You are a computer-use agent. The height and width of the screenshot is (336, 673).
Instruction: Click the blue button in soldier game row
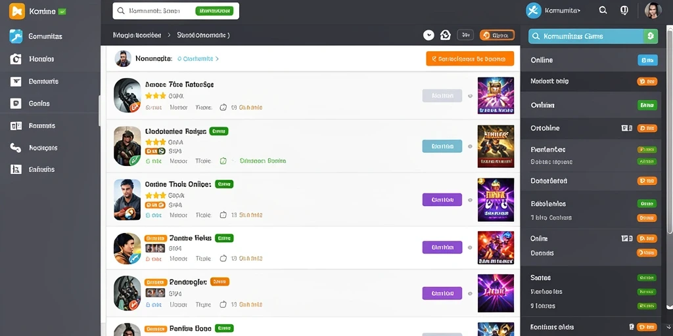(x=442, y=146)
